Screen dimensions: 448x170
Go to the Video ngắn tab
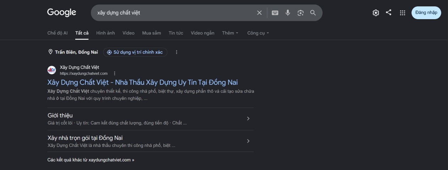point(202,33)
